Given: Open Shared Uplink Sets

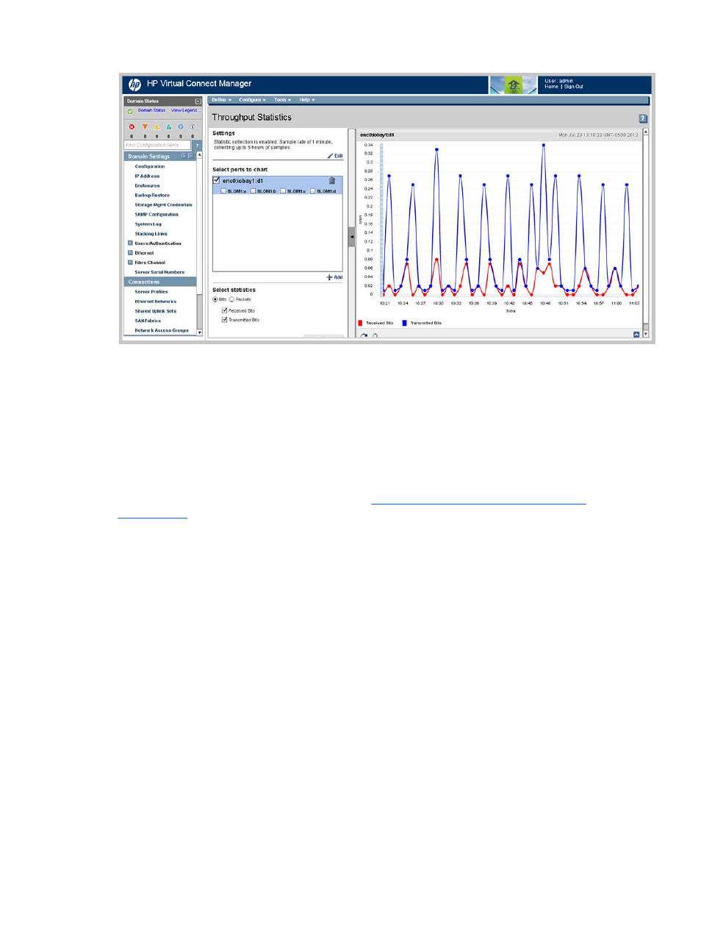Looking at the screenshot, I should [155, 311].
